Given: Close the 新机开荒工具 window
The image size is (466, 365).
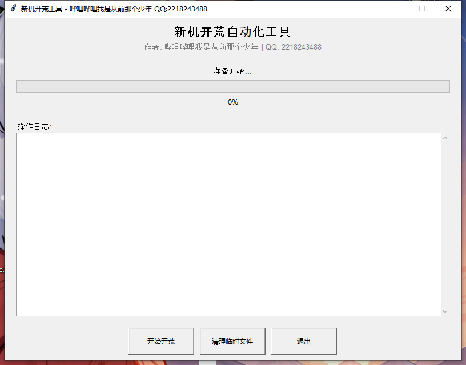Looking at the screenshot, I should [448, 9].
